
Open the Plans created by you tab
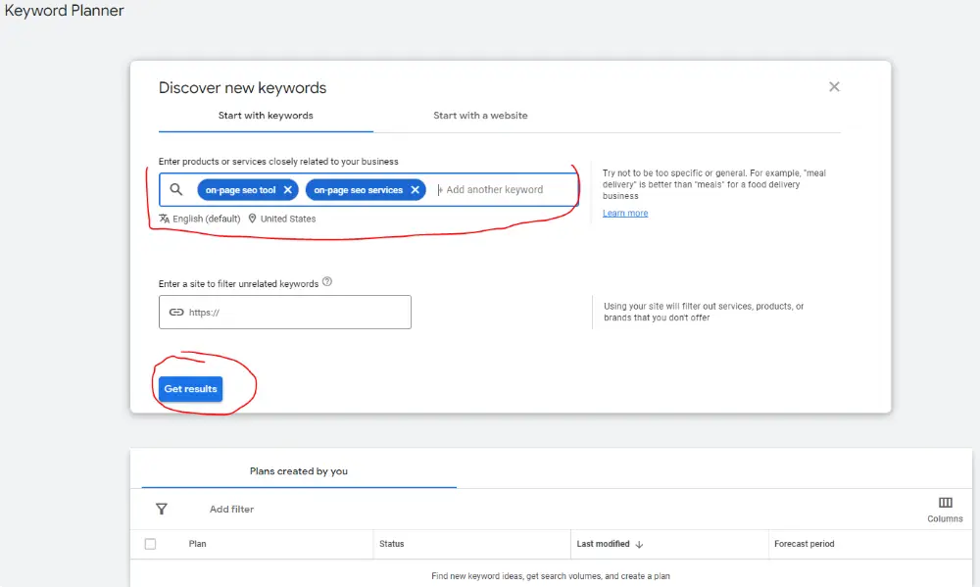click(x=299, y=471)
